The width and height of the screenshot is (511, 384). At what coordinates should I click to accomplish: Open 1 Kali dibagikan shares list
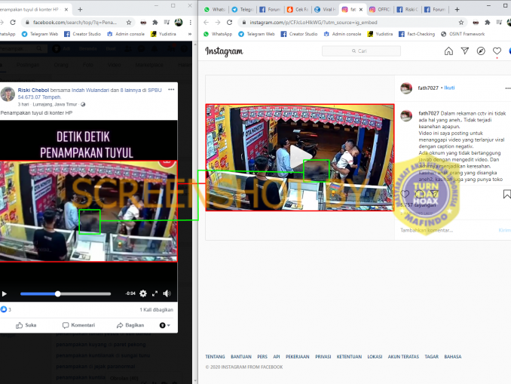(157, 309)
